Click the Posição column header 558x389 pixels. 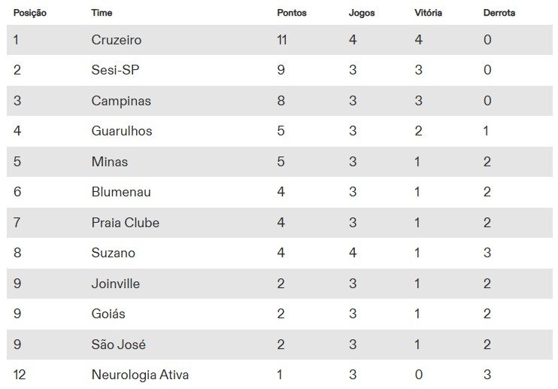pos(30,13)
